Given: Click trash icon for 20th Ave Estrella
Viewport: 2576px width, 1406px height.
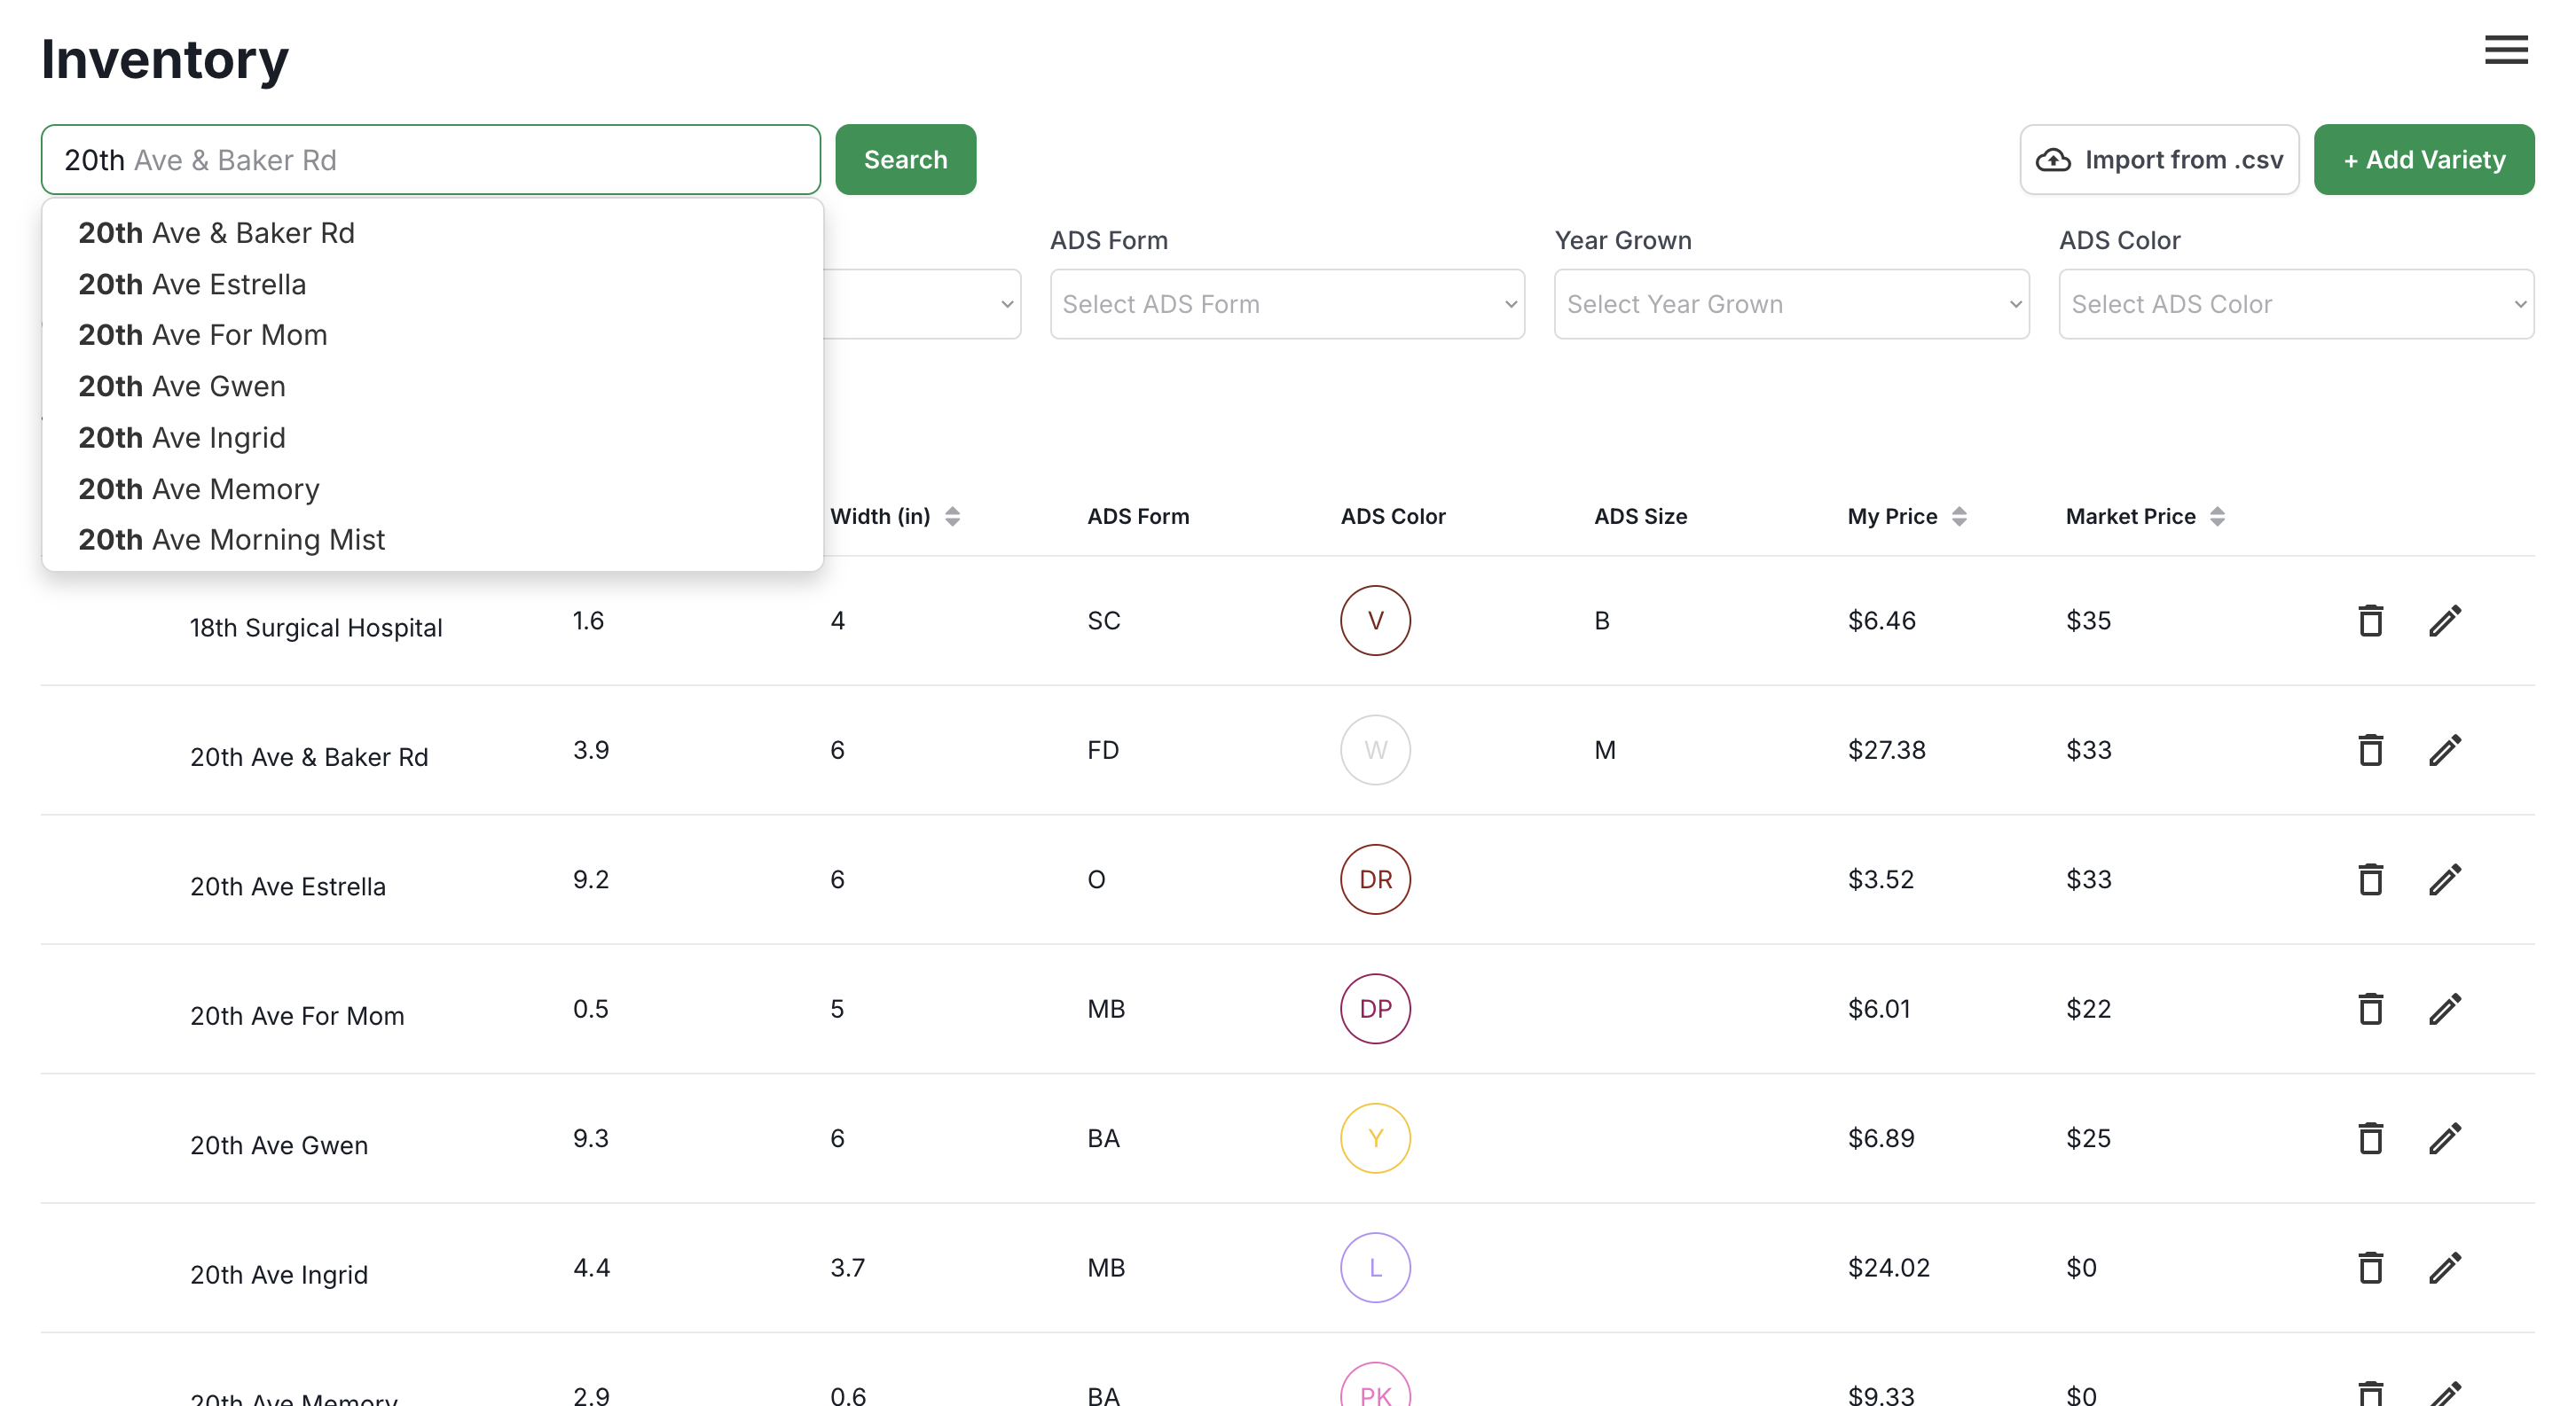Looking at the screenshot, I should coord(2370,879).
